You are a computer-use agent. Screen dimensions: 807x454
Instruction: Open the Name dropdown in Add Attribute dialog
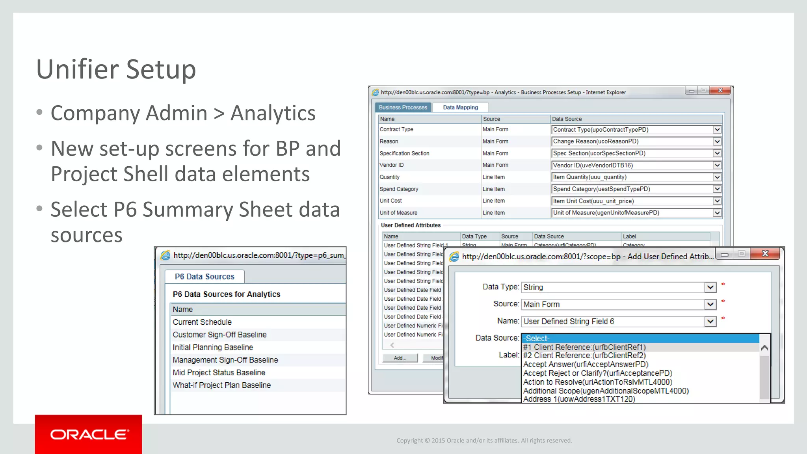[x=710, y=321]
